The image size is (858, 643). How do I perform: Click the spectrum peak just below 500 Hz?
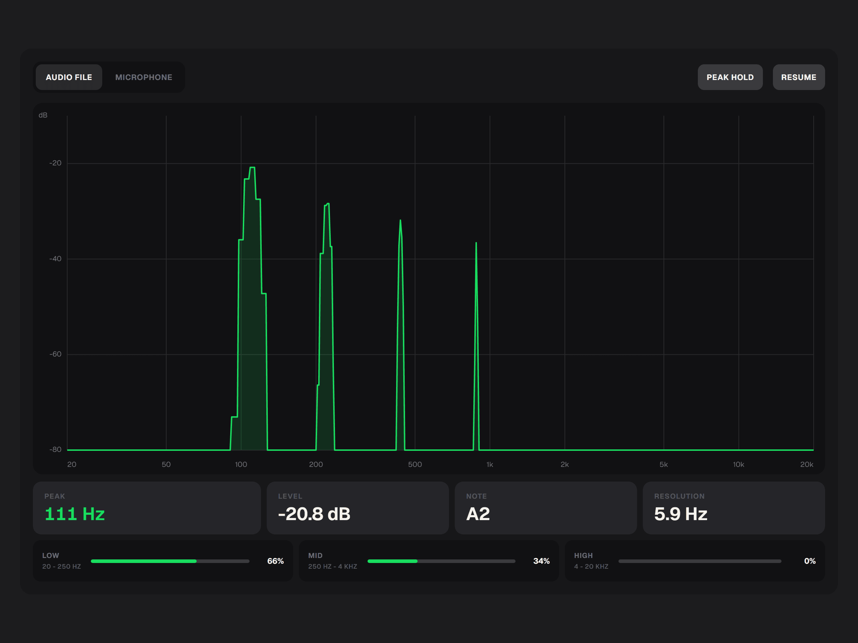point(400,221)
